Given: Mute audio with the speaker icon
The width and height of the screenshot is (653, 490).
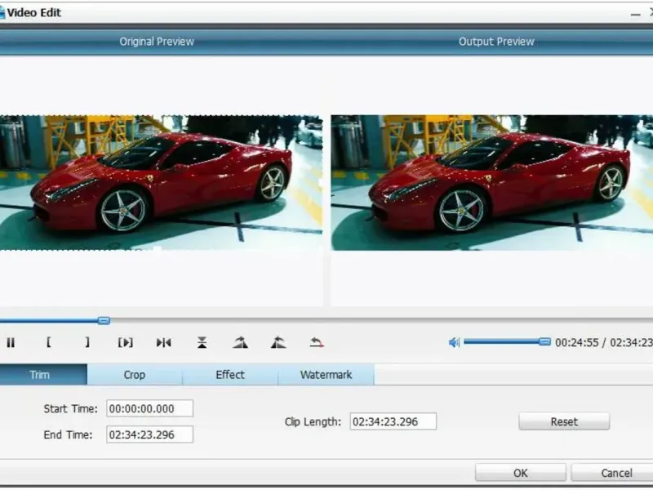Looking at the screenshot, I should (x=454, y=342).
